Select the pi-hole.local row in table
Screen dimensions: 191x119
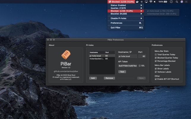pyautogui.click(x=102, y=56)
